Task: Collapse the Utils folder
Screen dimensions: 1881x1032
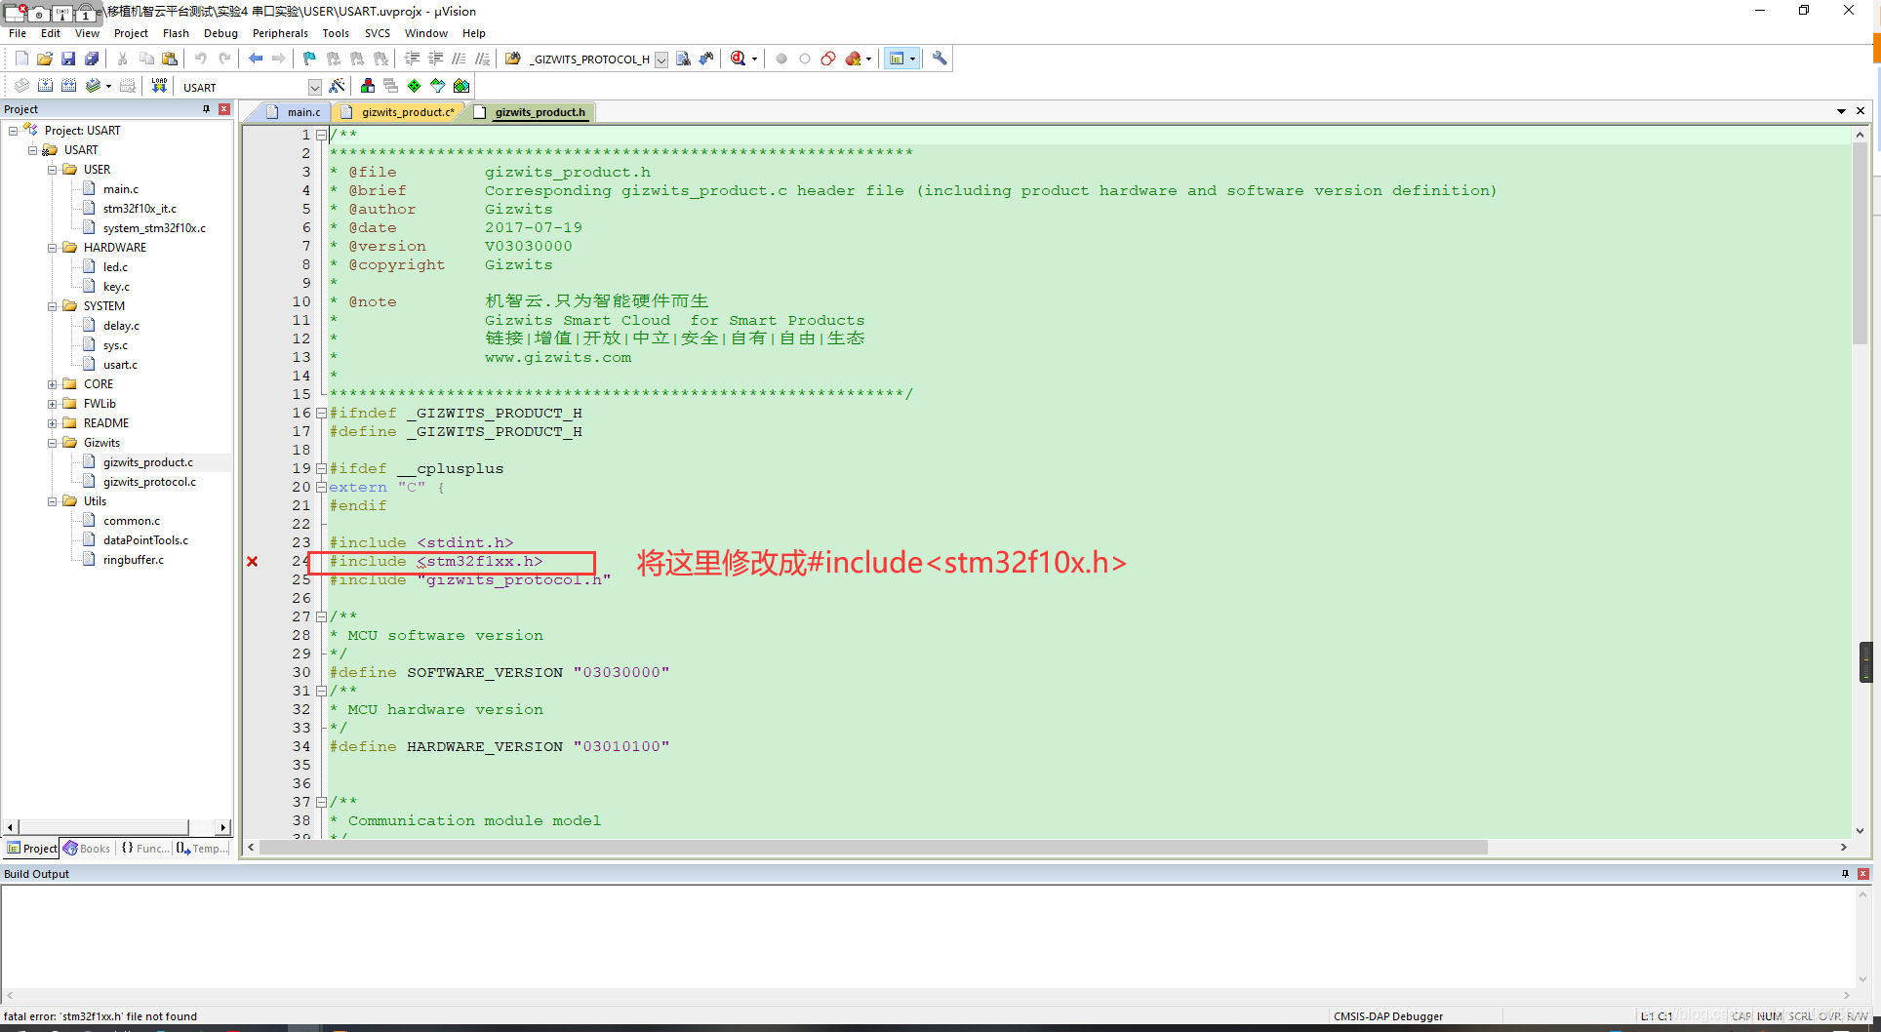Action: [x=53, y=501]
